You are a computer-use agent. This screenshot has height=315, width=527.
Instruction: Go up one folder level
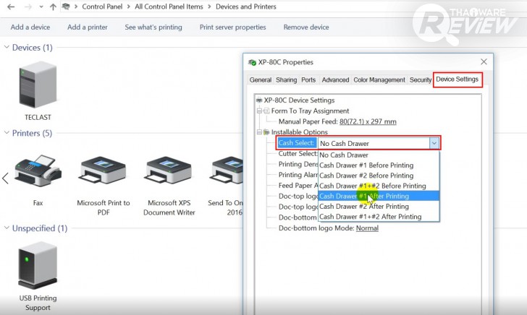click(53, 7)
